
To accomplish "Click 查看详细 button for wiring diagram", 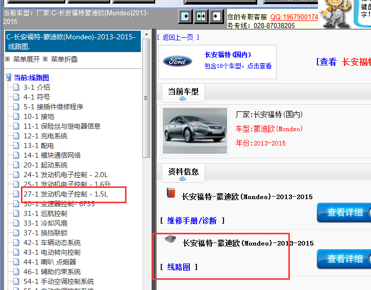I will click(344, 259).
